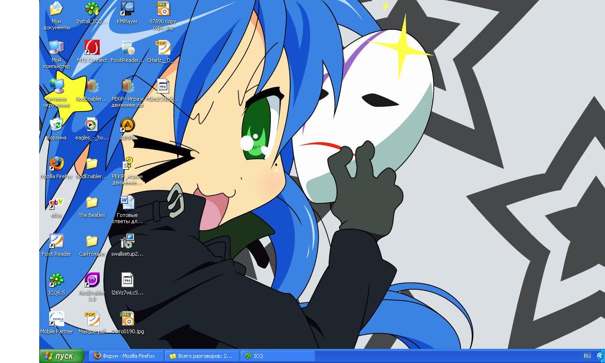Viewport: 605px width, 363px height.
Task: Select the FoxitReader installer icon
Action: tap(127, 47)
